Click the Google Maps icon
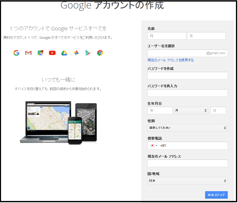Viewport: 238px width, 203px height. click(40, 53)
